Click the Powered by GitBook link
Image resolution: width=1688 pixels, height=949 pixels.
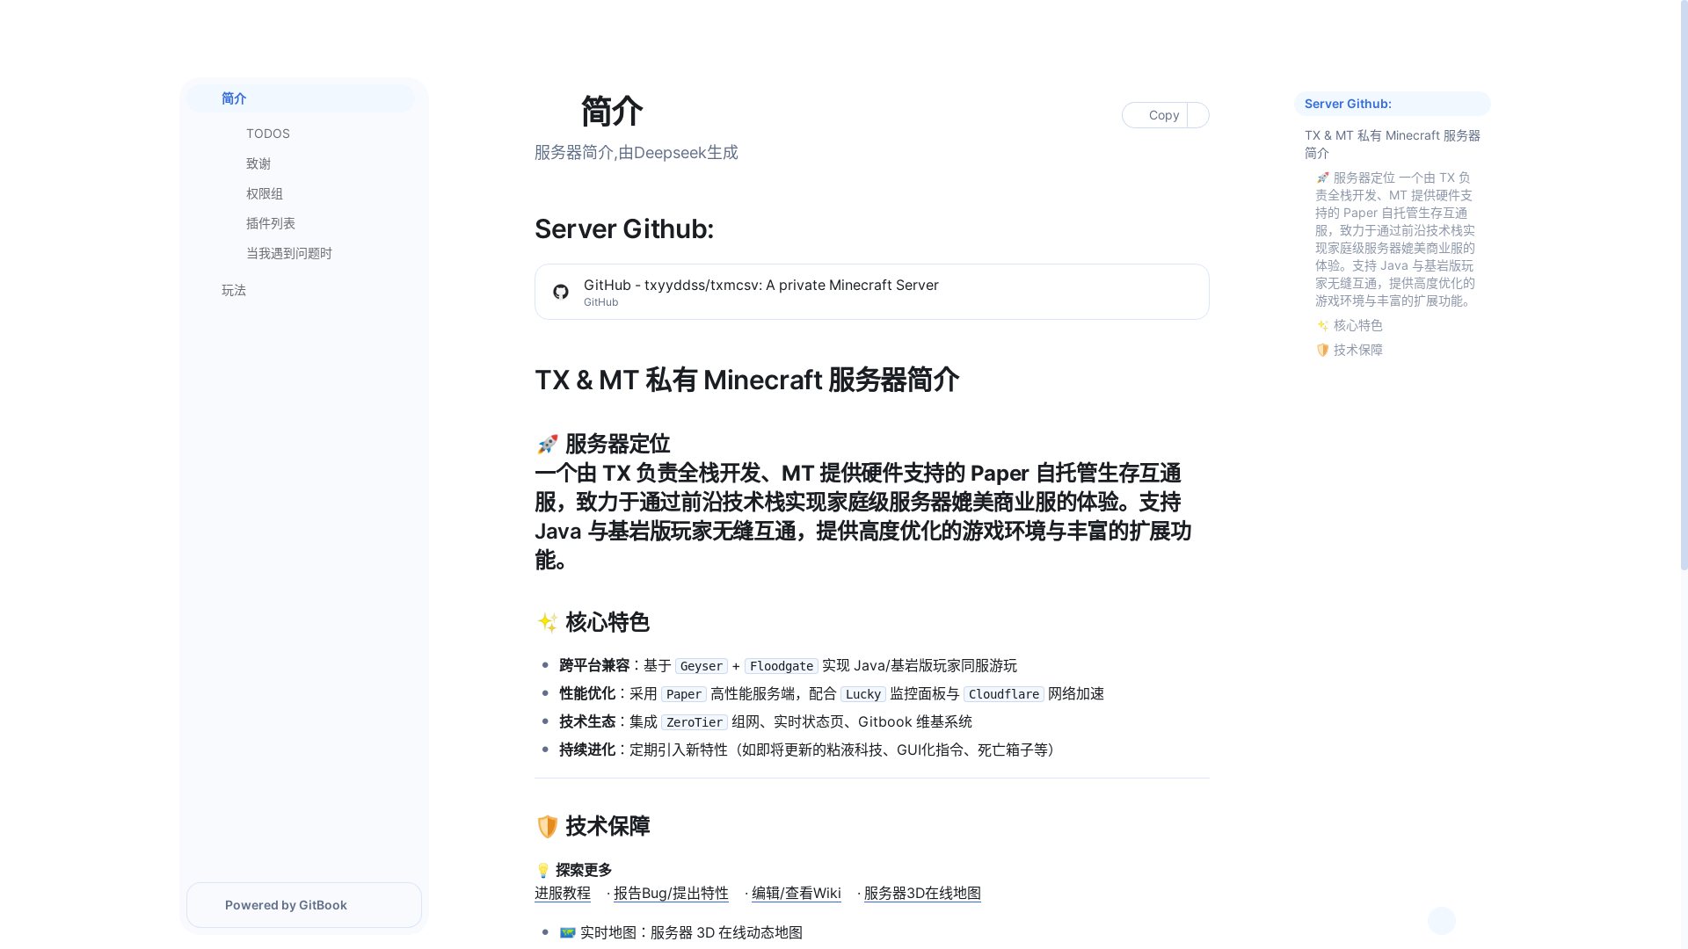coord(304,905)
